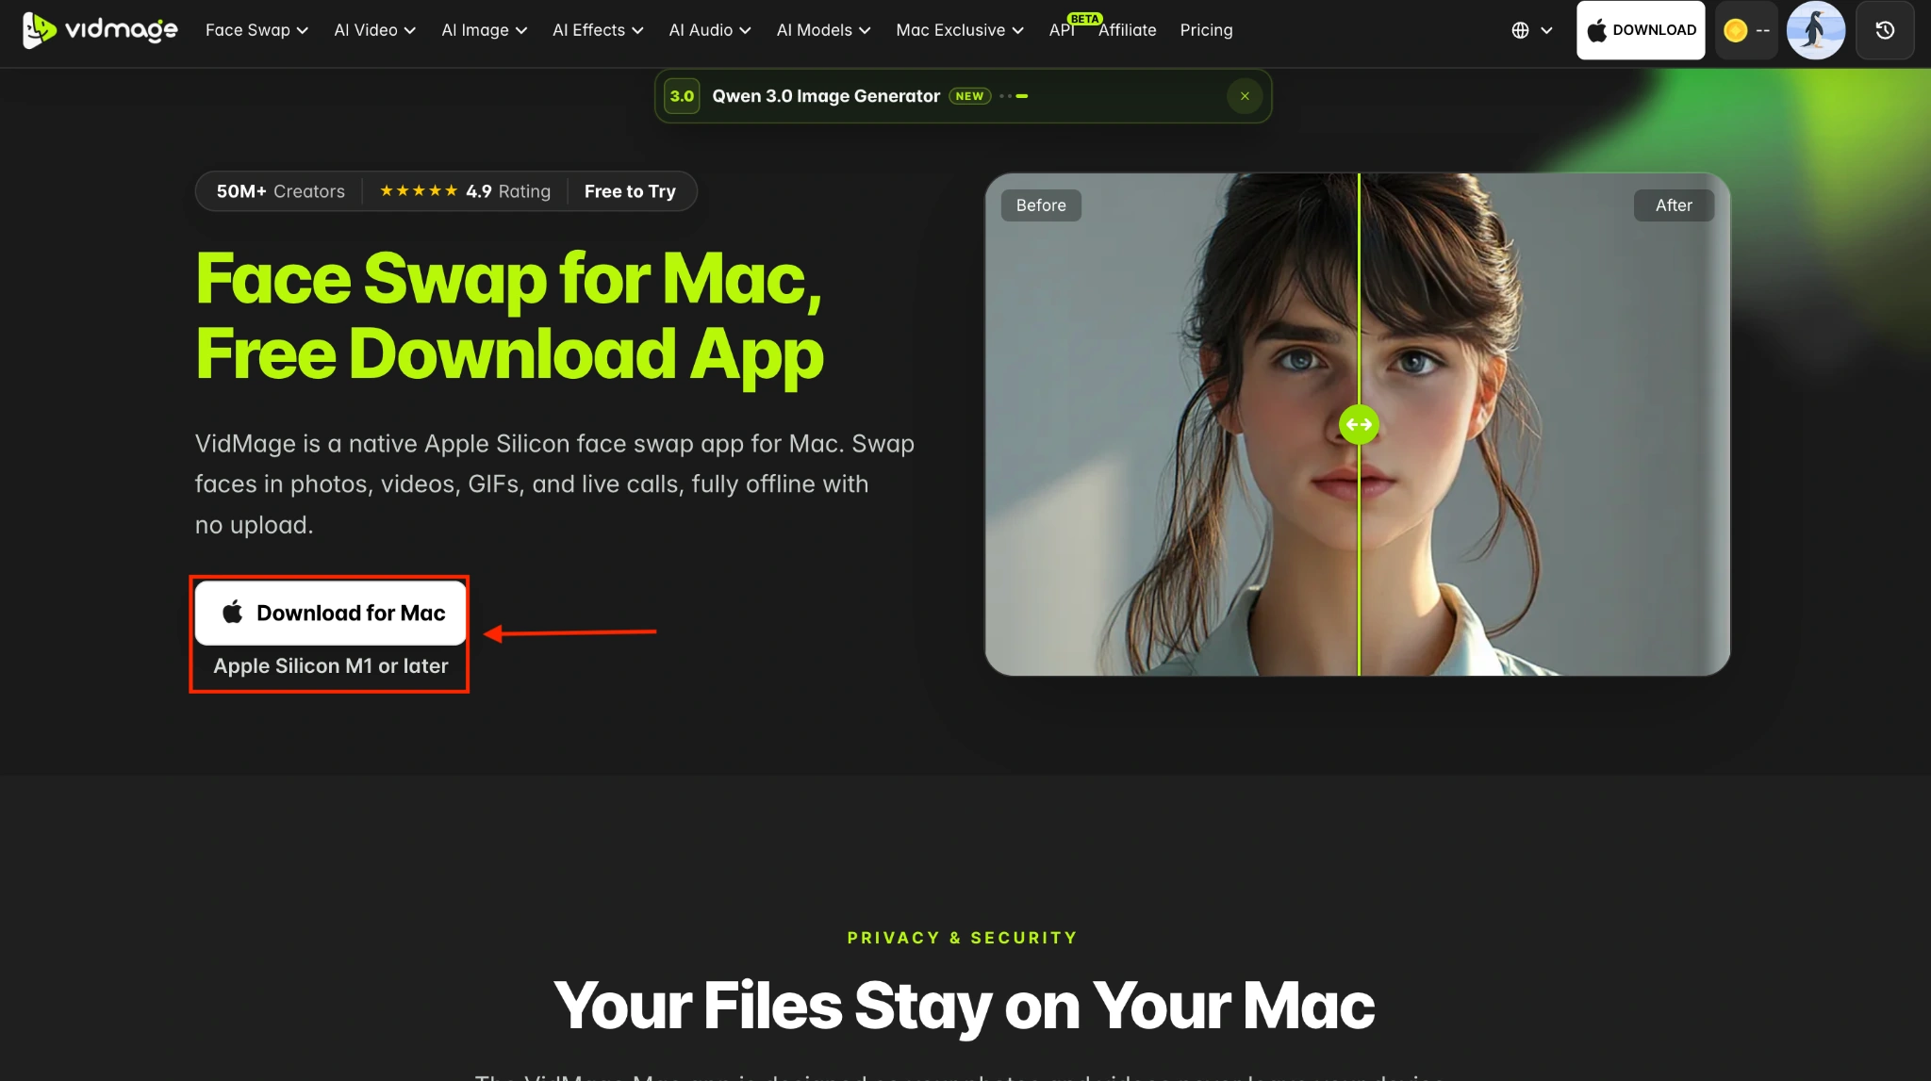The width and height of the screenshot is (1931, 1081).
Task: Close the Qwen 3.0 banner
Action: [x=1245, y=96]
